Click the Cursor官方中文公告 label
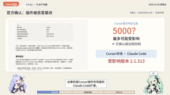Screen dimensions: 170x95 (x=126, y=23)
